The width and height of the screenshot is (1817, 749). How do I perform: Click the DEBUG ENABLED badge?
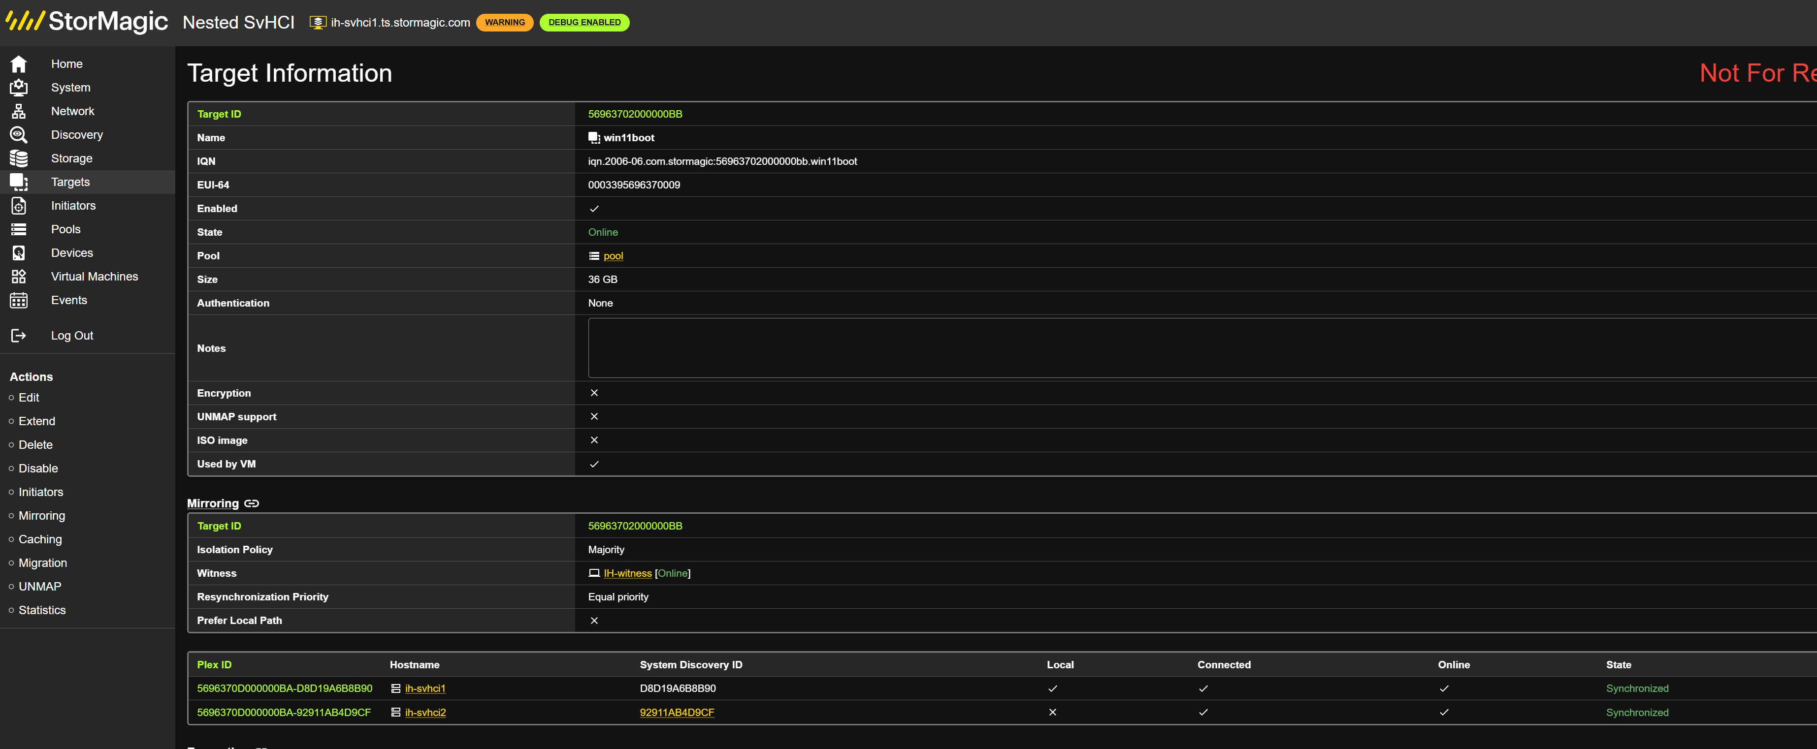coord(585,23)
